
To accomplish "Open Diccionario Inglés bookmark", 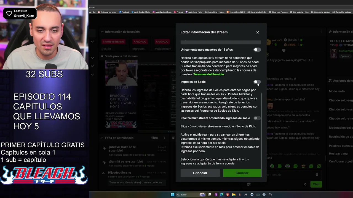I will pyautogui.click(x=257, y=12).
